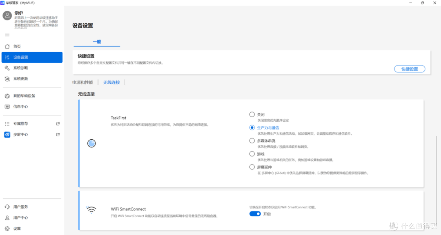Select the 关闭 TaskFirst radio option

[x=252, y=114]
